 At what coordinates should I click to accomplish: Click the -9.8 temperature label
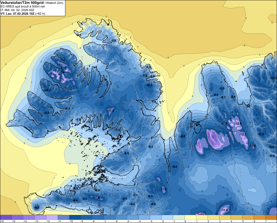click(x=183, y=136)
